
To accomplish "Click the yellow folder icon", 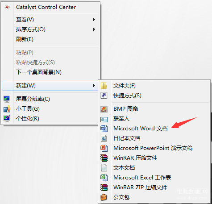I will pyautogui.click(x=104, y=86).
